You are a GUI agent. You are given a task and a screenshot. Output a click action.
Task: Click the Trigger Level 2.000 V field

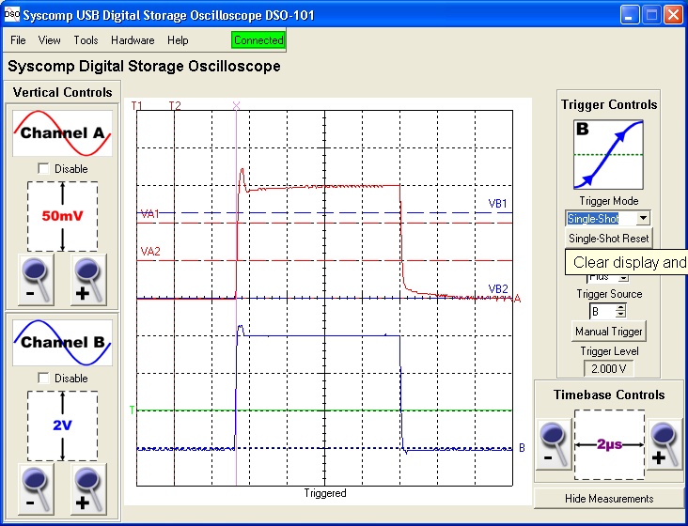click(x=608, y=369)
